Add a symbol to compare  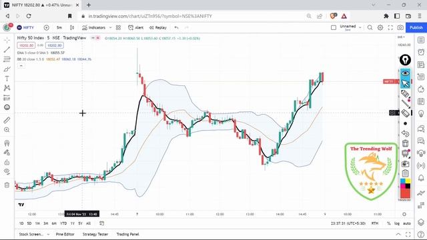[x=46, y=27]
